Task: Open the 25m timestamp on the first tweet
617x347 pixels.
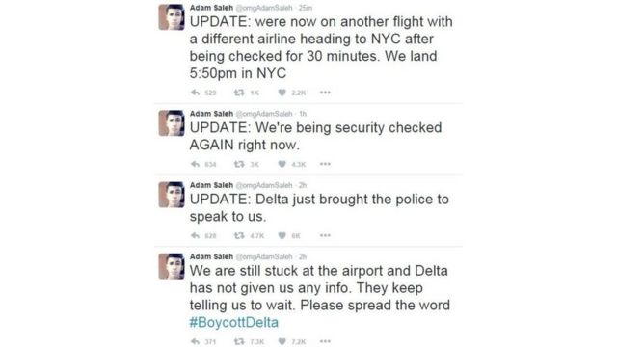Action: coord(306,8)
